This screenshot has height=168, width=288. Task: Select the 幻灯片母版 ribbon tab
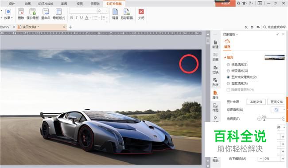click(x=114, y=4)
